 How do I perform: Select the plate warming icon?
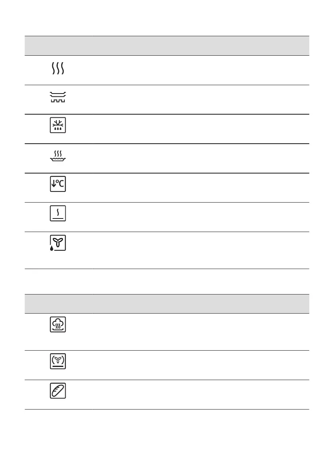coord(58,97)
